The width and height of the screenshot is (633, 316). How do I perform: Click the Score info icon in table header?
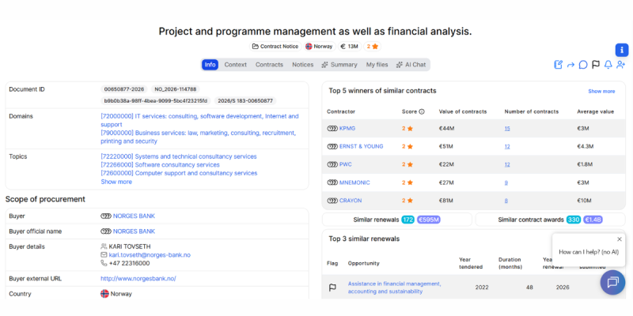click(x=422, y=111)
